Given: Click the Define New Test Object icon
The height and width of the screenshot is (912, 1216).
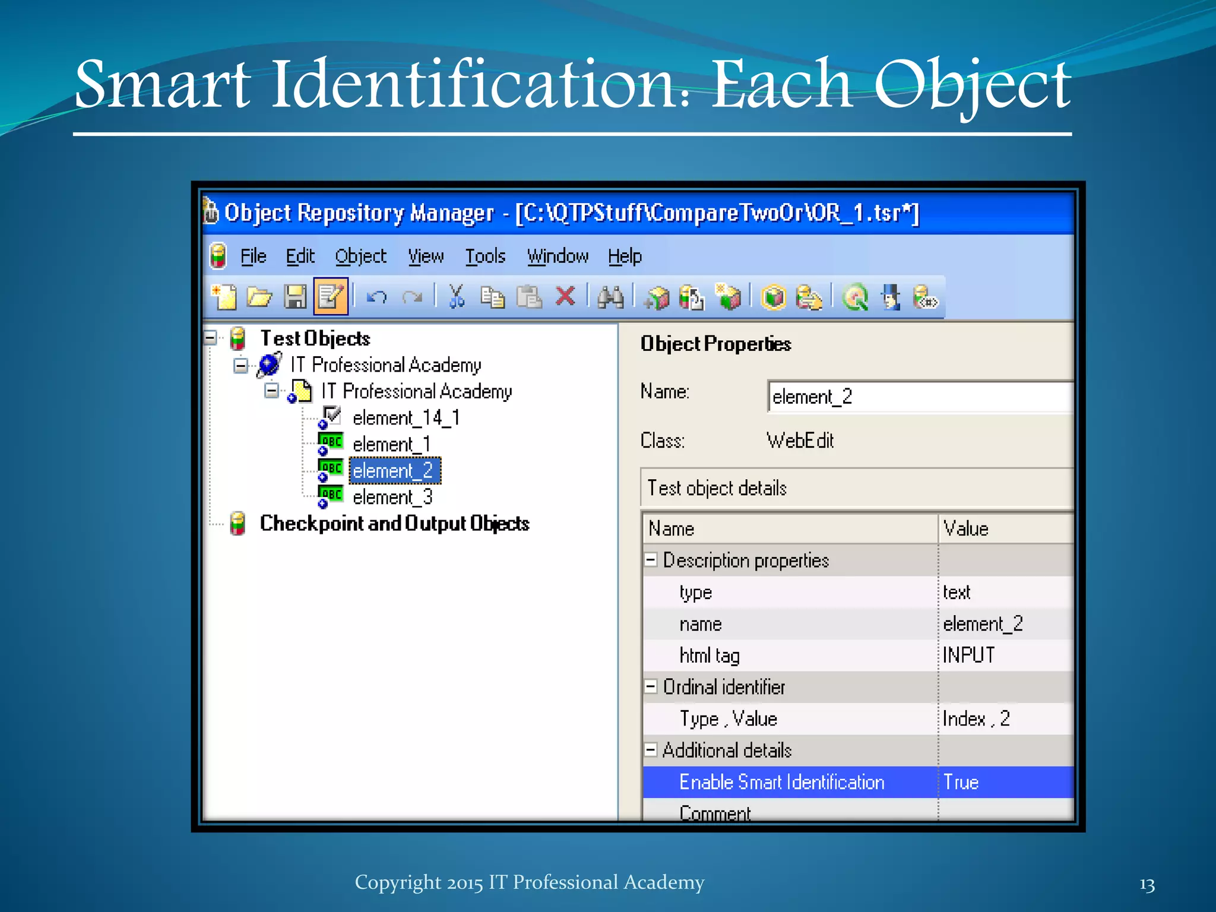Looking at the screenshot, I should [728, 296].
